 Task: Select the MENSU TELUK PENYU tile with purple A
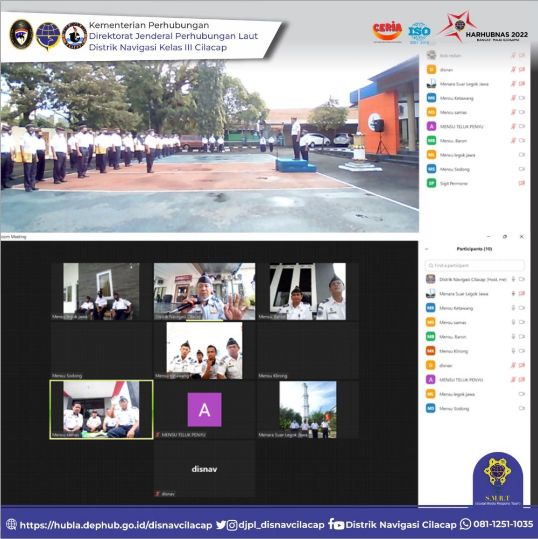(x=204, y=409)
